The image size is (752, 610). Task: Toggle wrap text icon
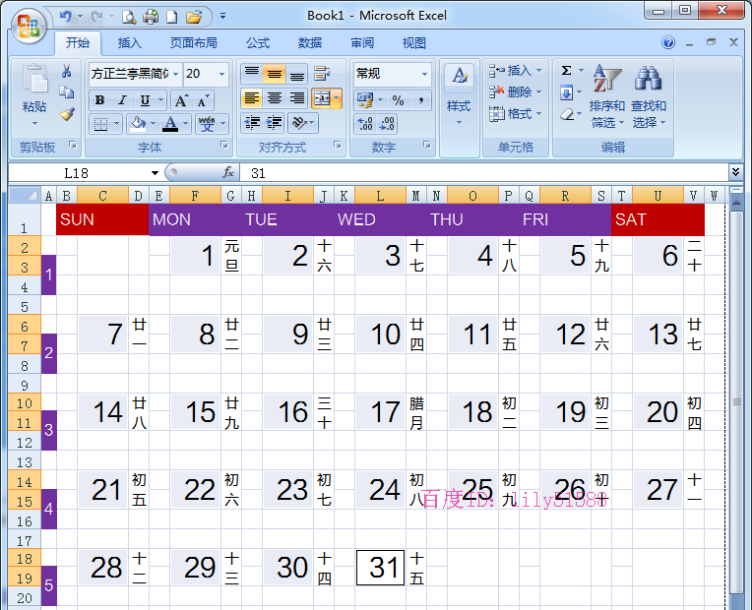322,74
